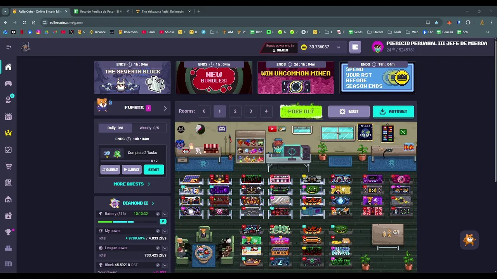Open the New Bundles banner
The height and width of the screenshot is (279, 497).
pos(214,77)
